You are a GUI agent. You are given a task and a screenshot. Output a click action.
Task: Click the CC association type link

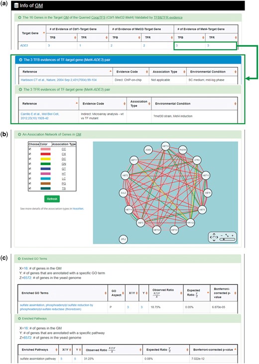[x=64, y=149]
